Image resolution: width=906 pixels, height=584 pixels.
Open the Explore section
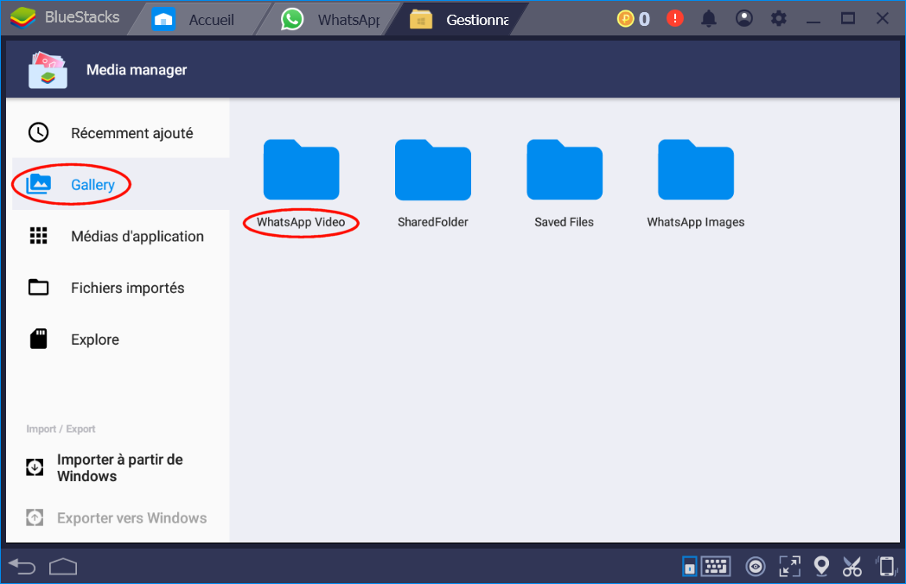click(121, 340)
